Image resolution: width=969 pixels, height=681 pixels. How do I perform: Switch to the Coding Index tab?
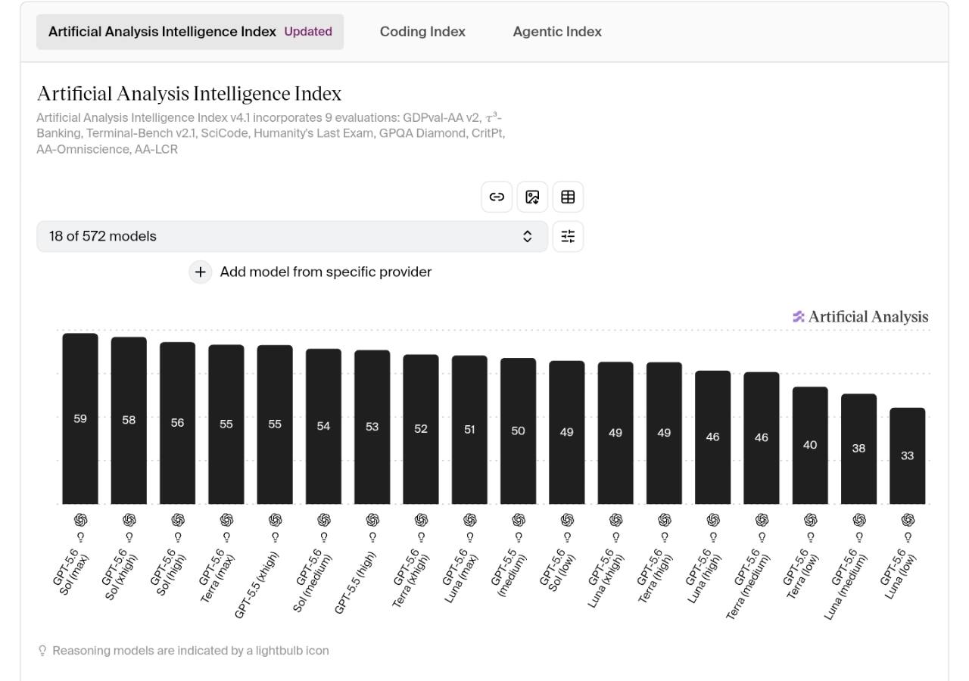(422, 32)
